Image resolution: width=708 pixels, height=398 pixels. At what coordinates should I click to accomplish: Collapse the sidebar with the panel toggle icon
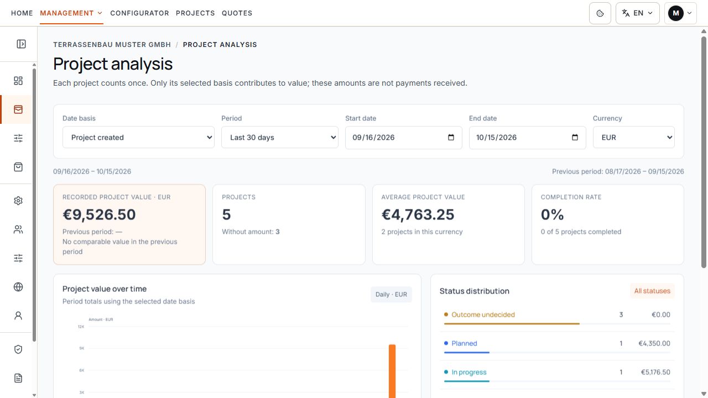pos(21,44)
